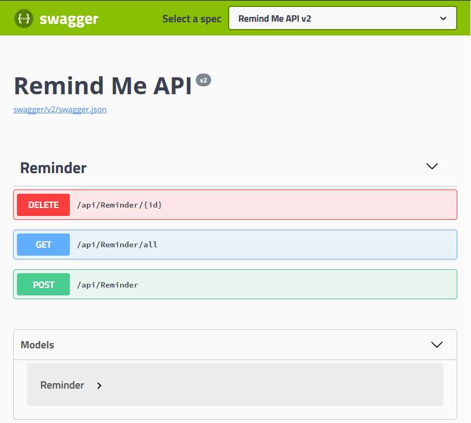This screenshot has width=471, height=423.
Task: Click the DELETE method badge
Action: tap(43, 204)
